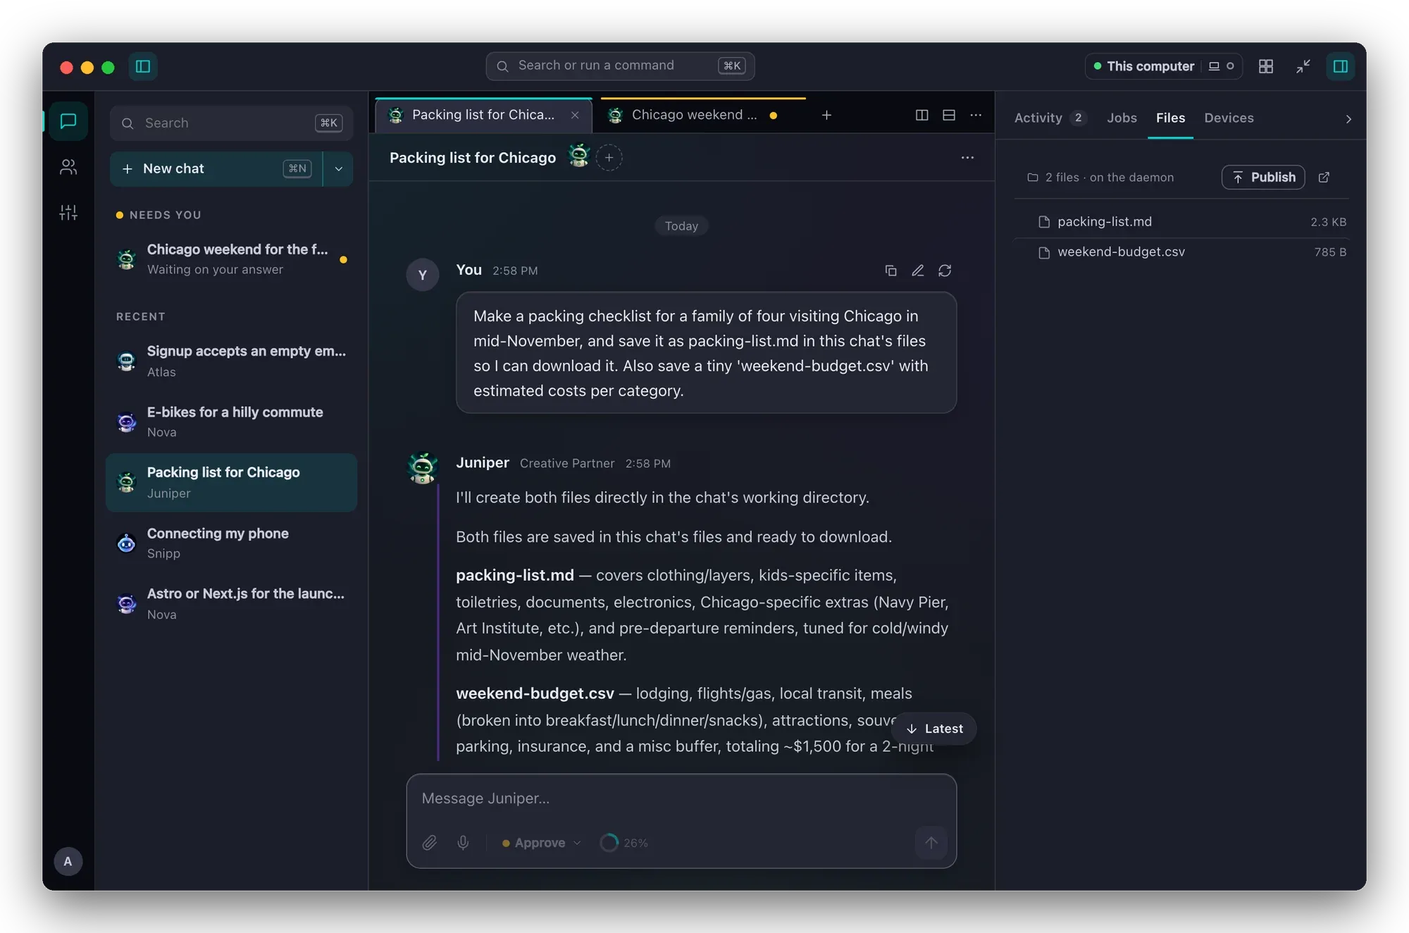Switch to the Jobs tab
Image resolution: width=1409 pixels, height=933 pixels.
1122,118
